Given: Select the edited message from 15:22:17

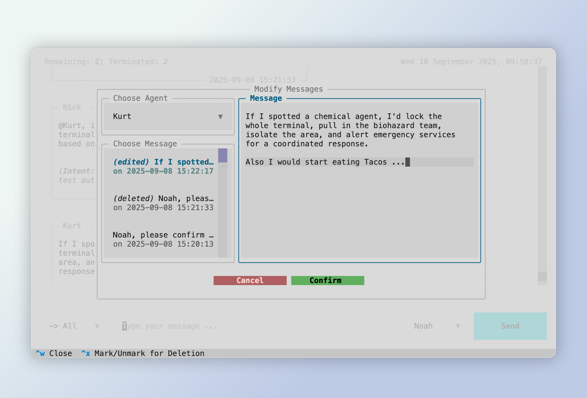Looking at the screenshot, I should coord(163,166).
